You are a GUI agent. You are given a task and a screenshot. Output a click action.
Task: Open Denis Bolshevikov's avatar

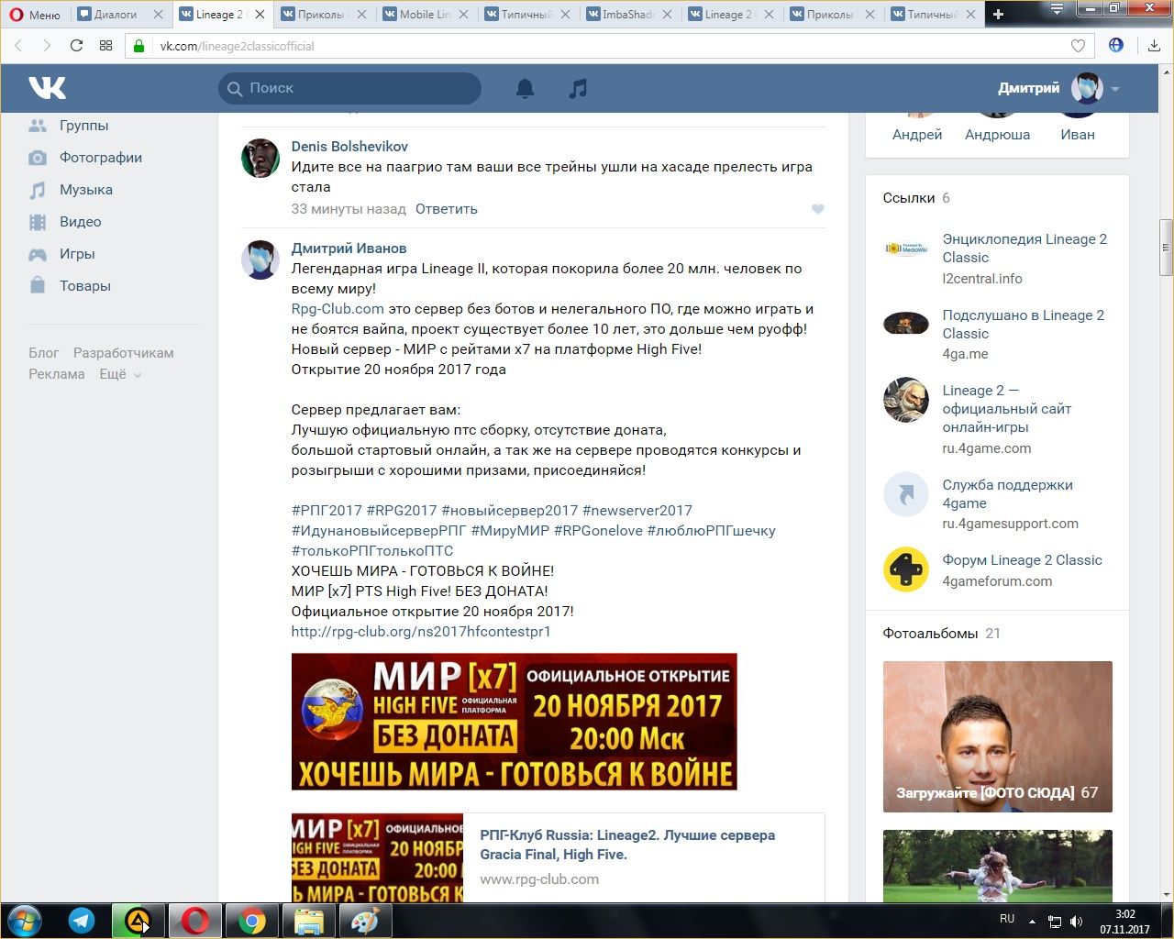pos(260,159)
